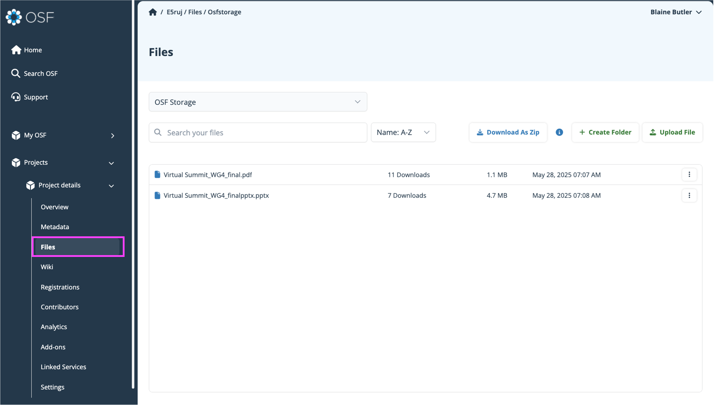Click the Create Folder button
The height and width of the screenshot is (405, 714).
[x=605, y=132]
